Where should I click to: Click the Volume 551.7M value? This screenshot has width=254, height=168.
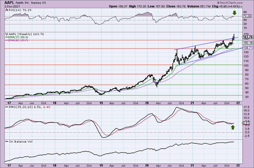[199, 6]
